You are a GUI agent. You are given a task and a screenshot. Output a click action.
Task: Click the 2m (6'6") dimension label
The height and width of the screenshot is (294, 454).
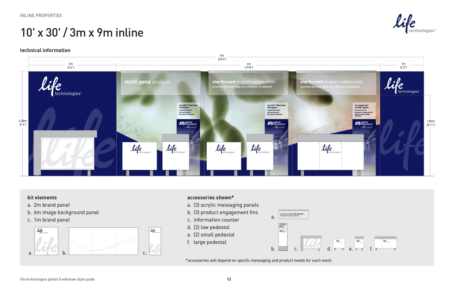point(71,66)
